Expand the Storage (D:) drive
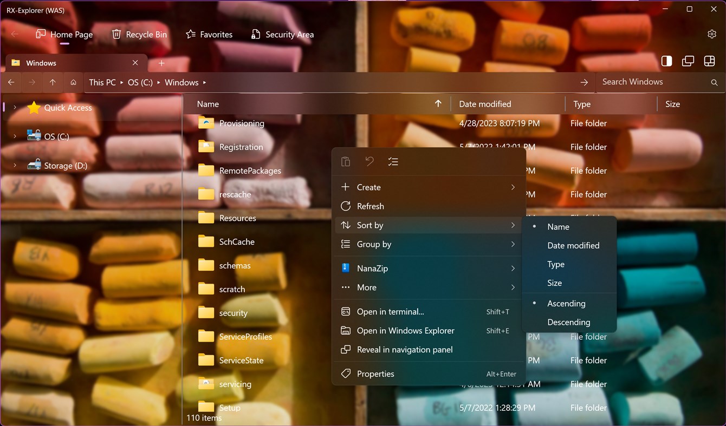The image size is (726, 426). (15, 165)
